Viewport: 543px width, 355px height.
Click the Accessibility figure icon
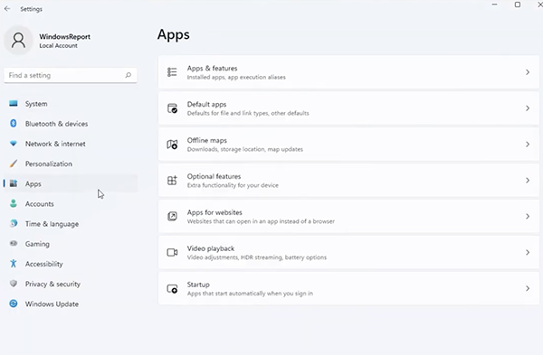tap(14, 264)
